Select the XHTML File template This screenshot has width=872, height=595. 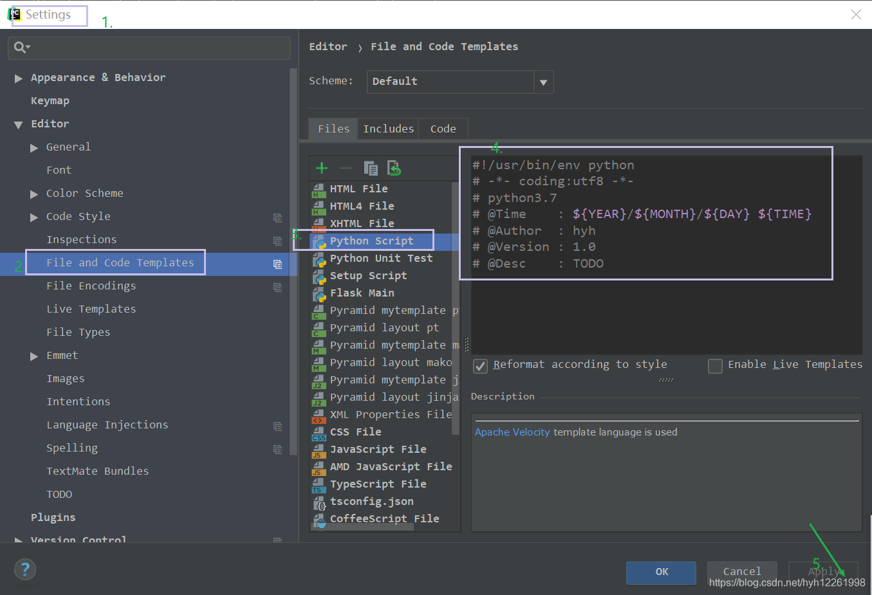(x=362, y=224)
